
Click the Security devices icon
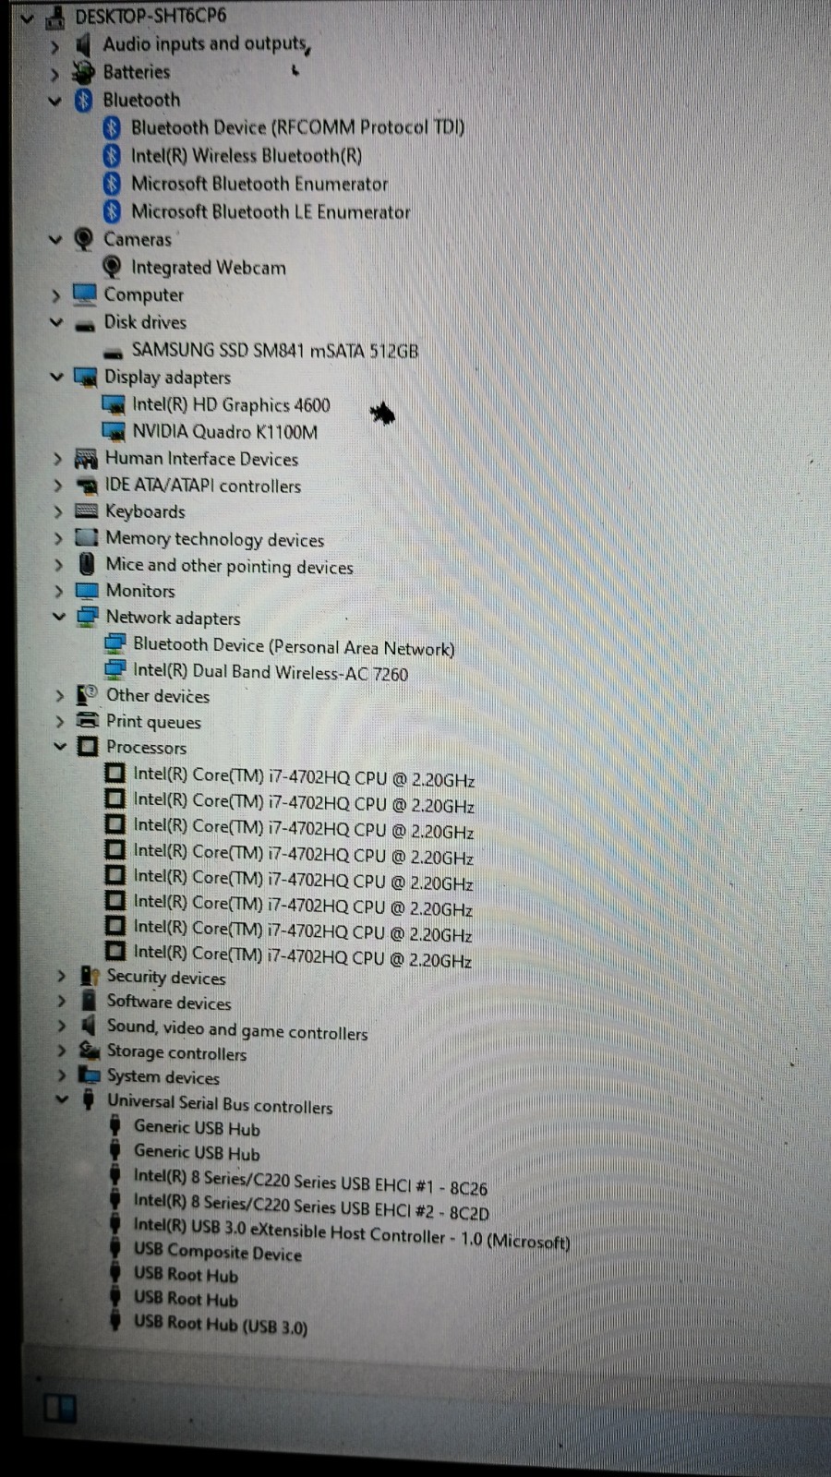90,976
